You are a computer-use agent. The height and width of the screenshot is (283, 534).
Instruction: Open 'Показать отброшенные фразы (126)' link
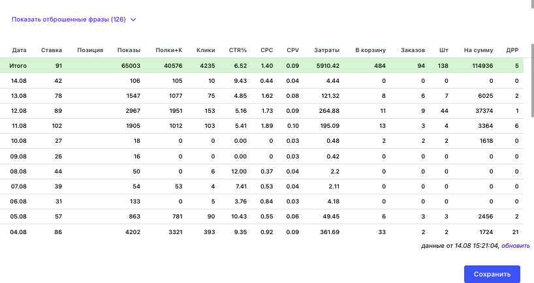tap(69, 20)
